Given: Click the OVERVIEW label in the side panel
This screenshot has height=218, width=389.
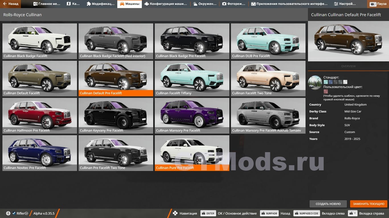Looking at the screenshot, I should point(348,66).
